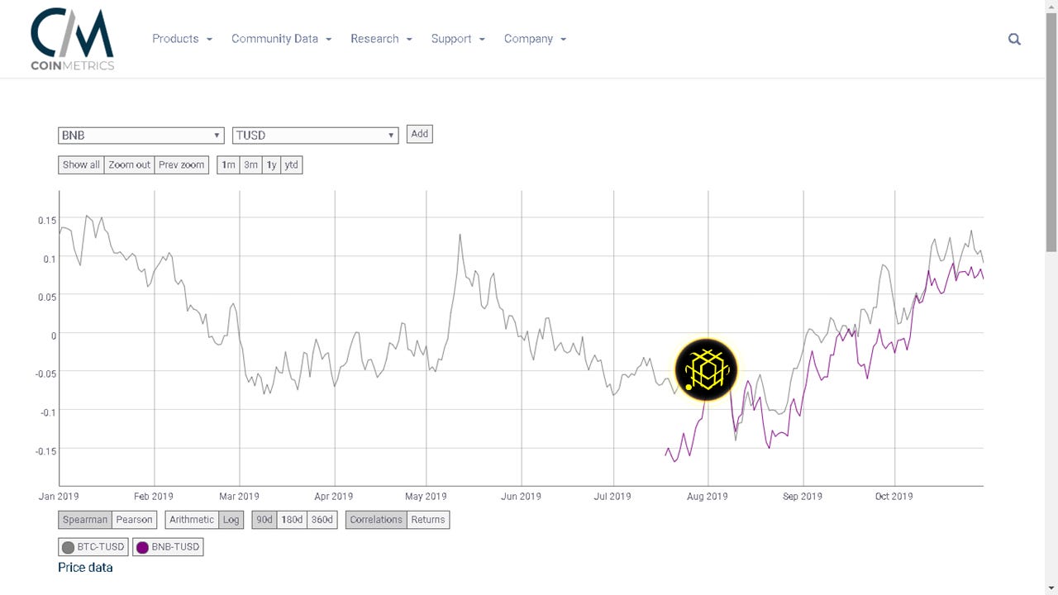Select the 180d window
The height and width of the screenshot is (595, 1058).
[292, 520]
